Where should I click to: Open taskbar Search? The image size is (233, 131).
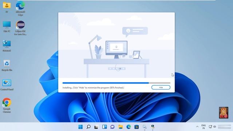coord(88,127)
